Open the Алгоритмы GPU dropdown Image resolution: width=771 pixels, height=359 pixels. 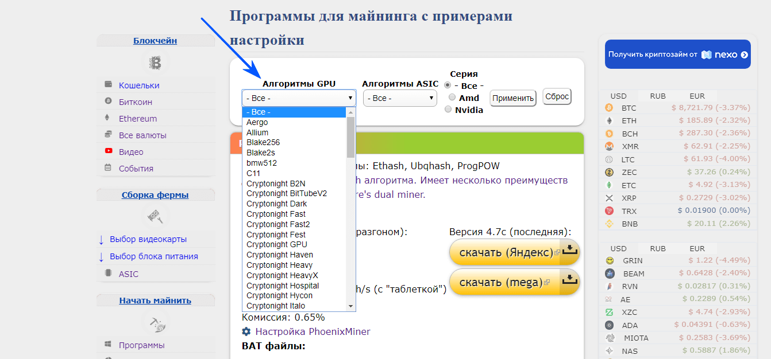(x=299, y=98)
